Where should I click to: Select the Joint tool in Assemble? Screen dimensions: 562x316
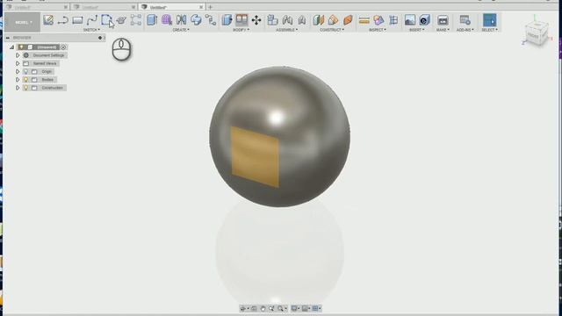point(287,19)
